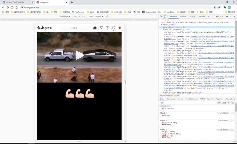Open the DOM Breakpoints tab
The image size is (237, 144).
(x=206, y=99)
